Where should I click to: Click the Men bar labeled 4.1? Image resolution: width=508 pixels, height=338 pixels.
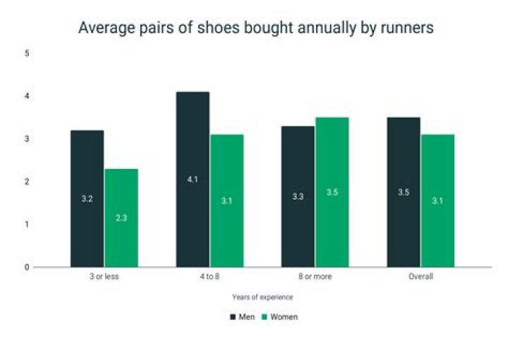coord(193,180)
